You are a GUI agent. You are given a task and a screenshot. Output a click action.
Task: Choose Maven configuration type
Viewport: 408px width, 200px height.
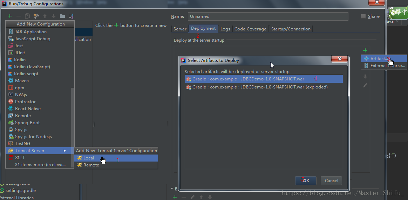click(x=38, y=81)
